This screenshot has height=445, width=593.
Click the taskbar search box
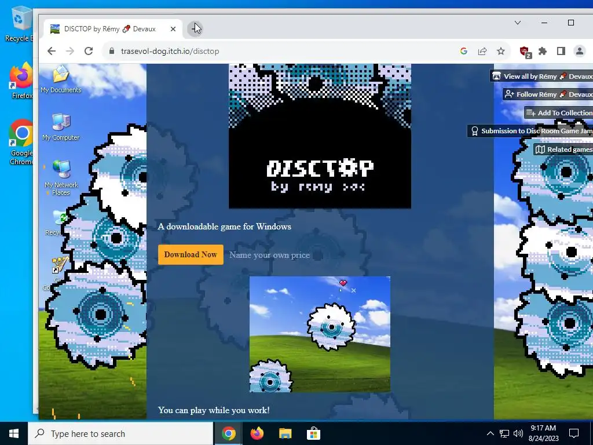tap(120, 433)
